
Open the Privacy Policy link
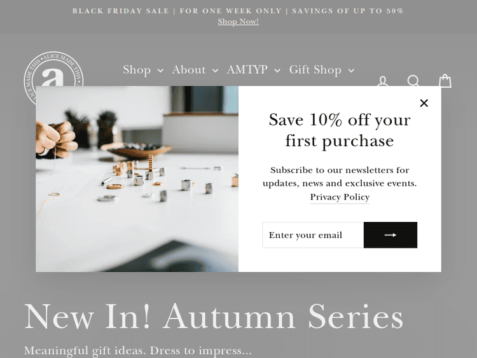pos(340,197)
